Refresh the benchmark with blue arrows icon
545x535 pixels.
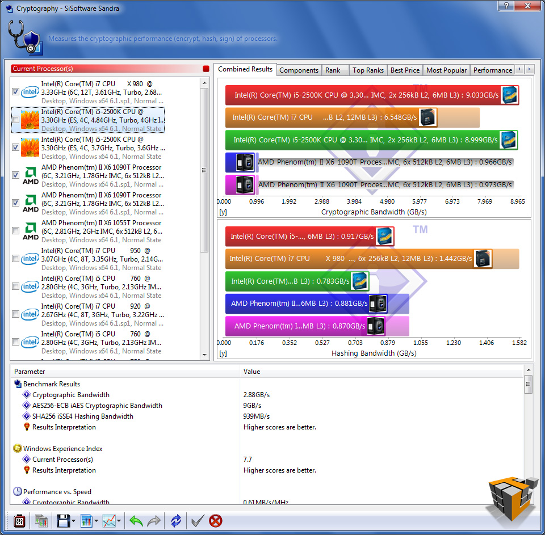pyautogui.click(x=176, y=521)
